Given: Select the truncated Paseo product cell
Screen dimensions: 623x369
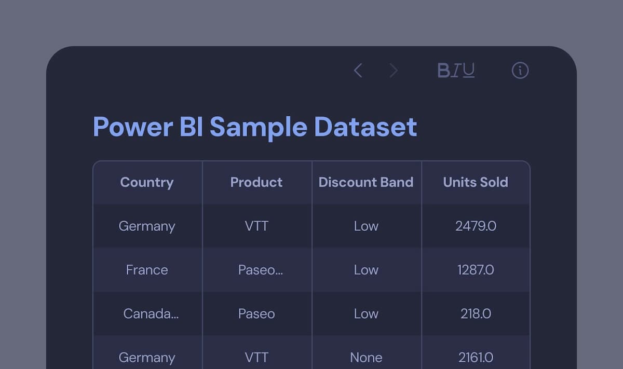Looking at the screenshot, I should tap(260, 270).
